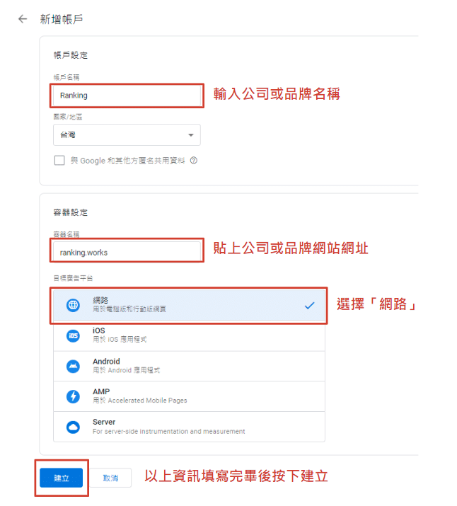Click the Android robot icon
The height and width of the screenshot is (506, 457).
[73, 367]
